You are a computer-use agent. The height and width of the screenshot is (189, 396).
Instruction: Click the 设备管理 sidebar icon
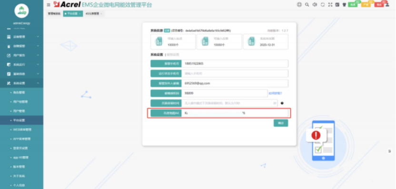[9, 37]
